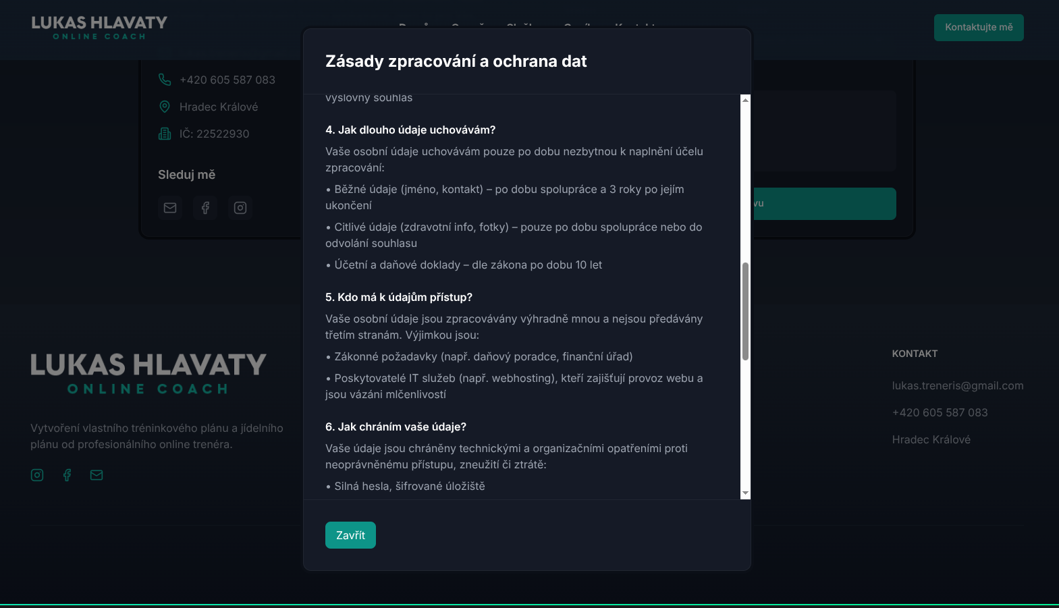1059x608 pixels.
Task: Click the green submit button behind the dialog
Action: [823, 204]
